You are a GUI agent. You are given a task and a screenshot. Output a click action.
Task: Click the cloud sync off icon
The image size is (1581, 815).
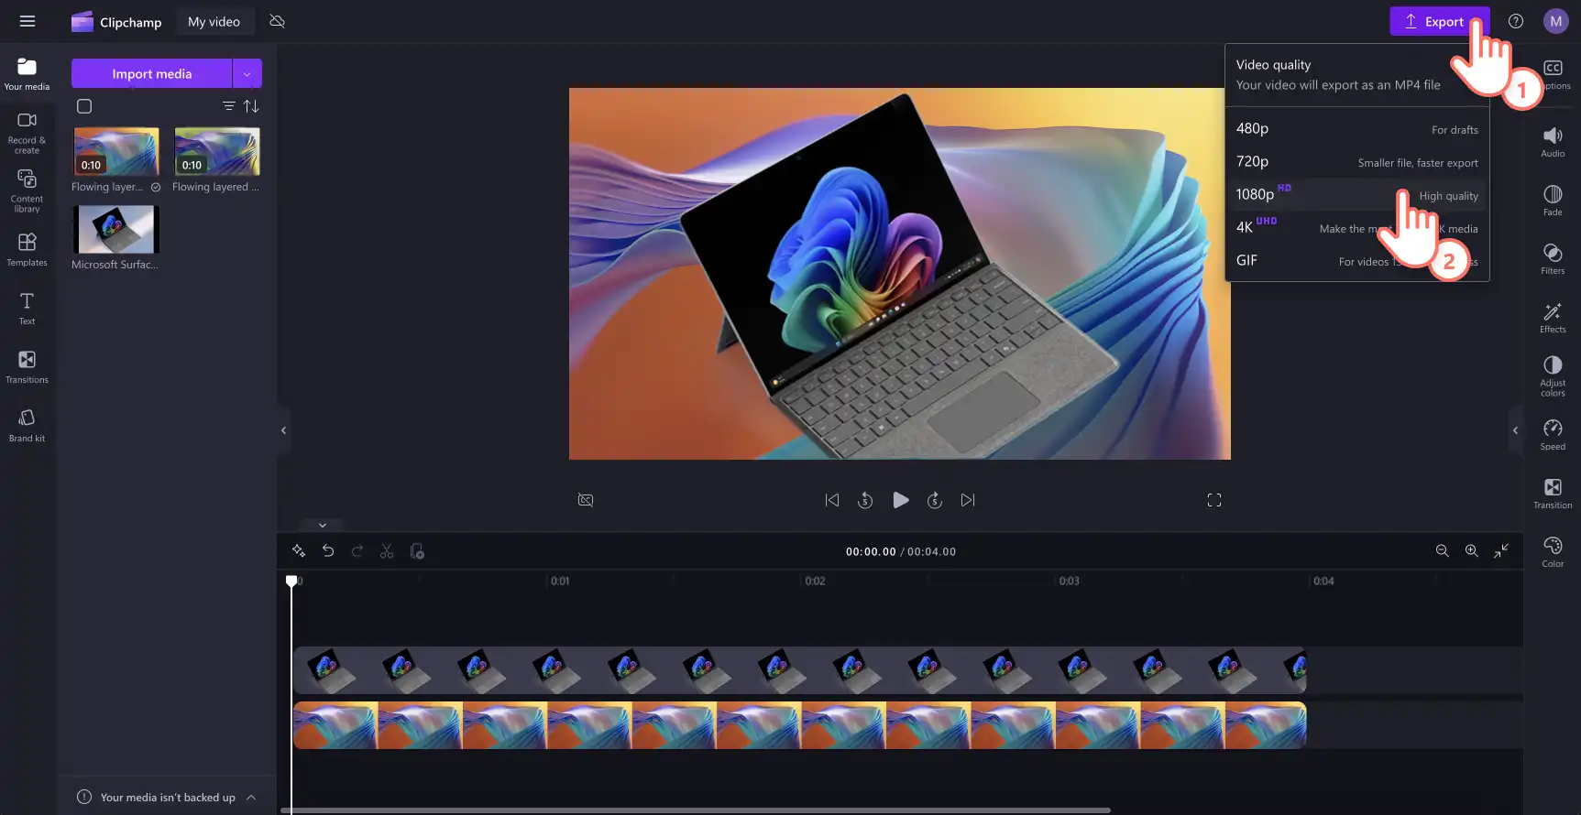coord(277,21)
